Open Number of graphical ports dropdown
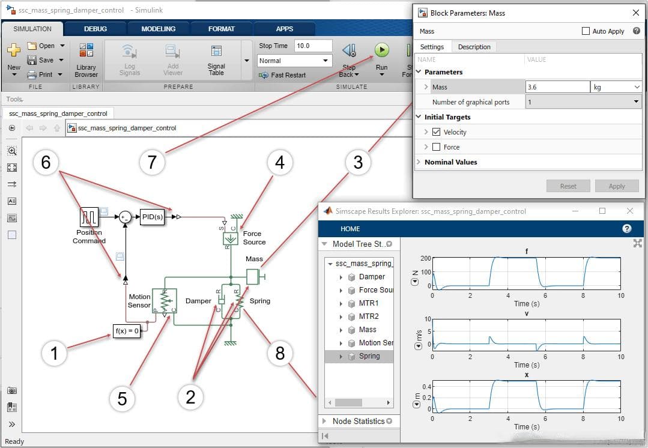This screenshot has width=648, height=448. (x=584, y=101)
